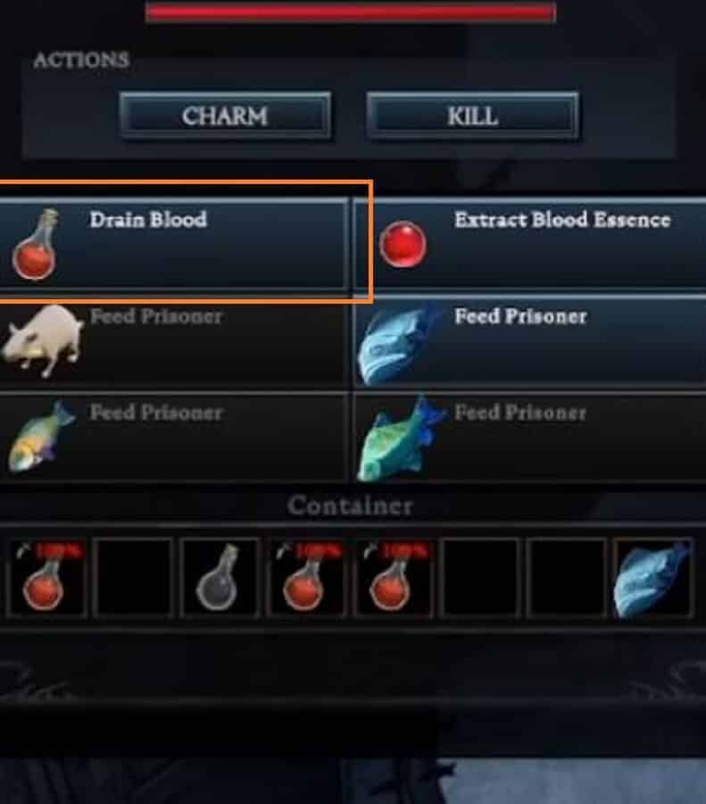Click the red blood essence orb icon
Screen dimensions: 706x804
pyautogui.click(x=403, y=245)
